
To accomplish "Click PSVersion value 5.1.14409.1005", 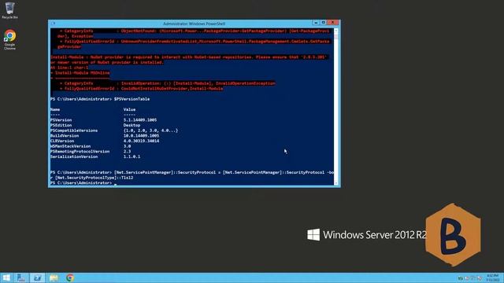I will coord(140,120).
